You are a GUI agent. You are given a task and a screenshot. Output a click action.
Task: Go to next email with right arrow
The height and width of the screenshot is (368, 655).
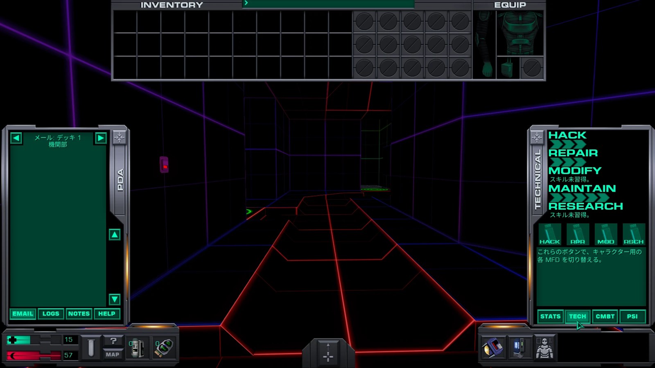pyautogui.click(x=101, y=138)
